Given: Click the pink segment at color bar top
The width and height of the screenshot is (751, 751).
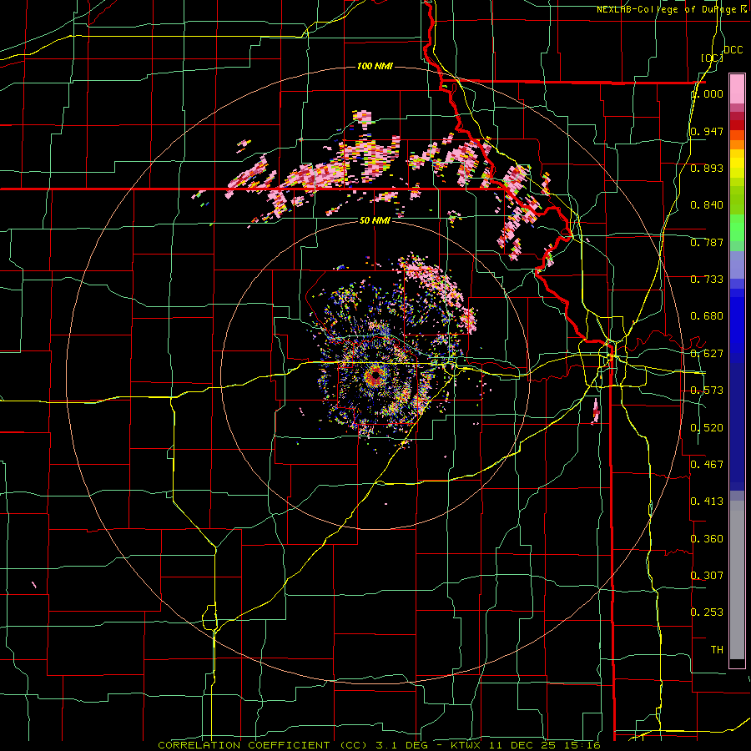Looking at the screenshot, I should coord(737,89).
